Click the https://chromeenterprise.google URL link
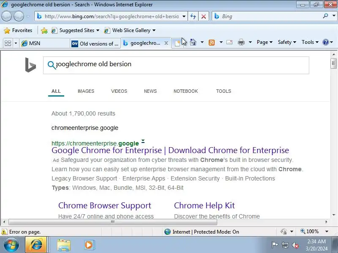338x253 pixels. pos(95,143)
